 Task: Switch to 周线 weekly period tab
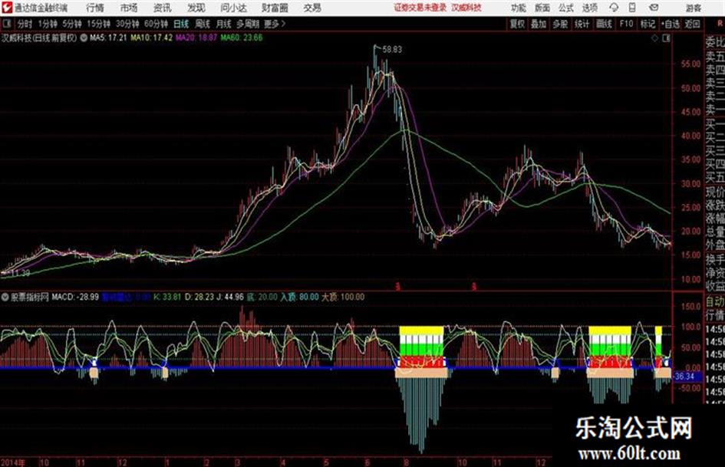[203, 24]
